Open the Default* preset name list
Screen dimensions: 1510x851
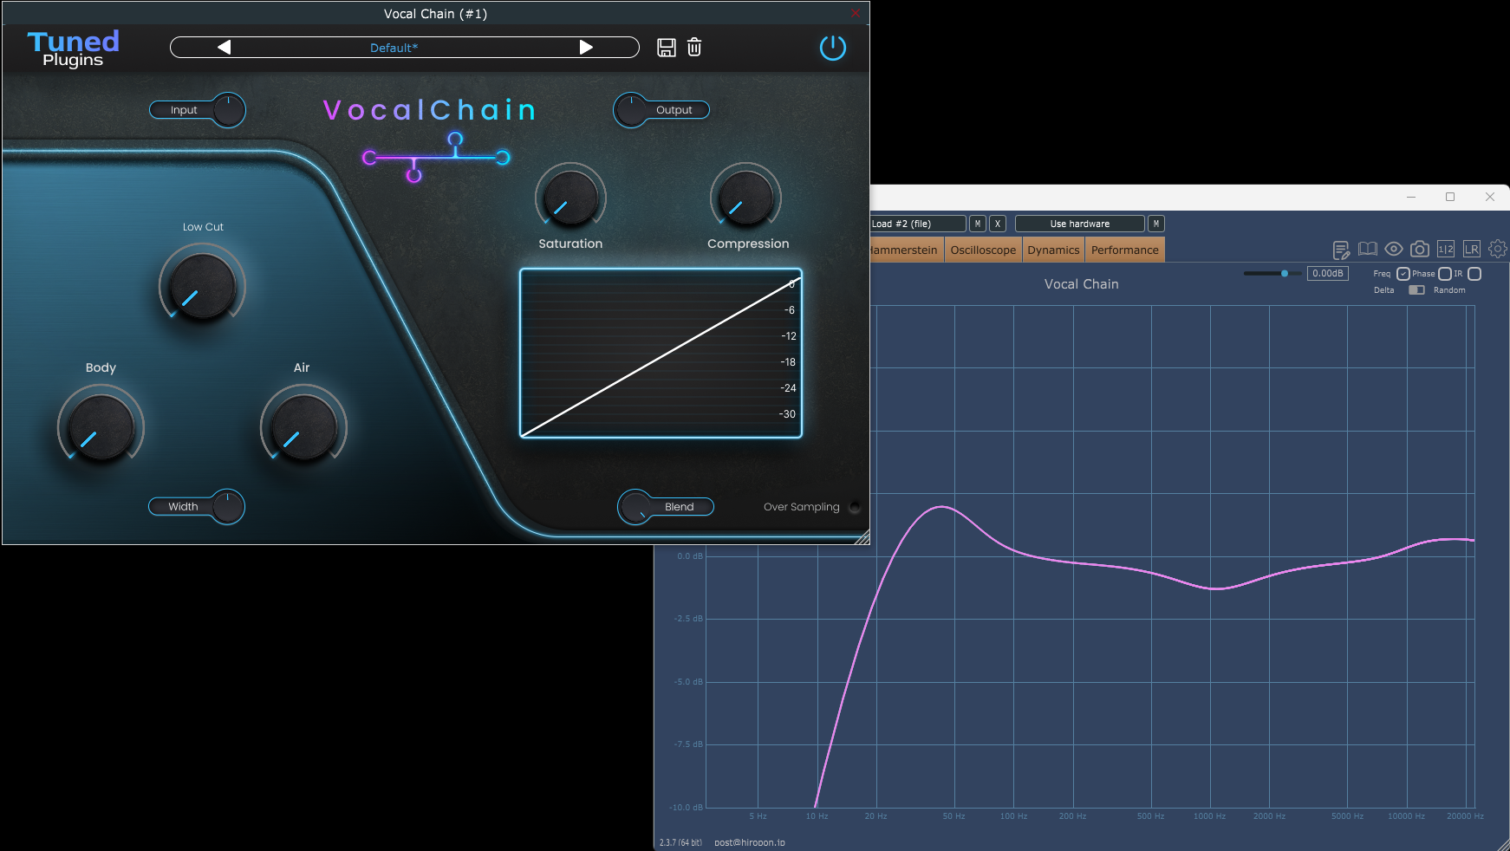[394, 48]
